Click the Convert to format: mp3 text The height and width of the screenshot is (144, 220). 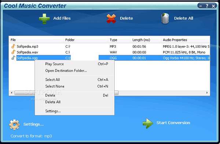tap(31, 136)
